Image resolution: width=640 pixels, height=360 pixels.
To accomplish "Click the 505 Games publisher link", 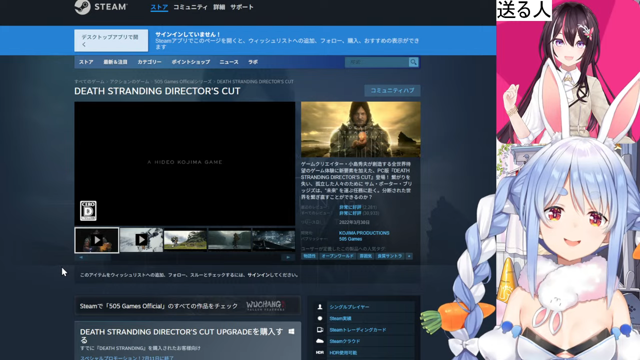I will [x=350, y=239].
